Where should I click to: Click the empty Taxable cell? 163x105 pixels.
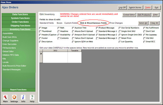pos(74,57)
